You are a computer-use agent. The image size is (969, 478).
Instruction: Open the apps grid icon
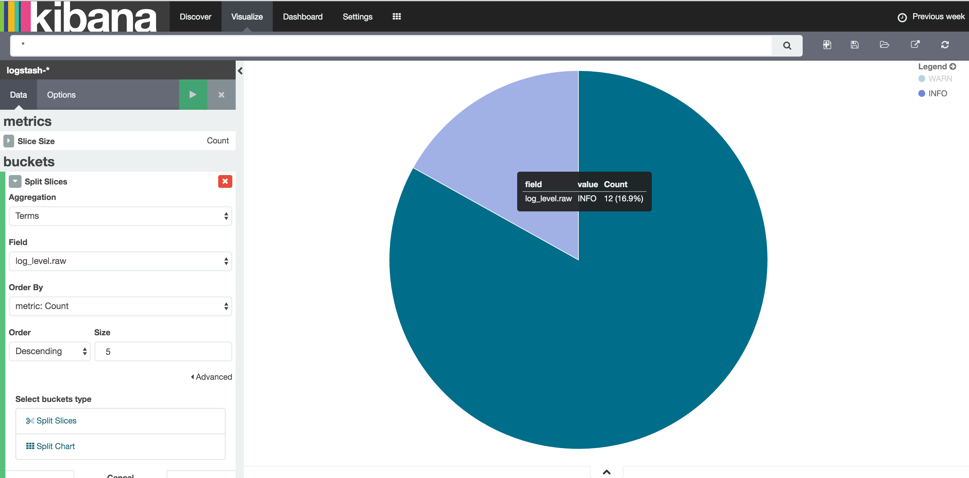coord(397,16)
